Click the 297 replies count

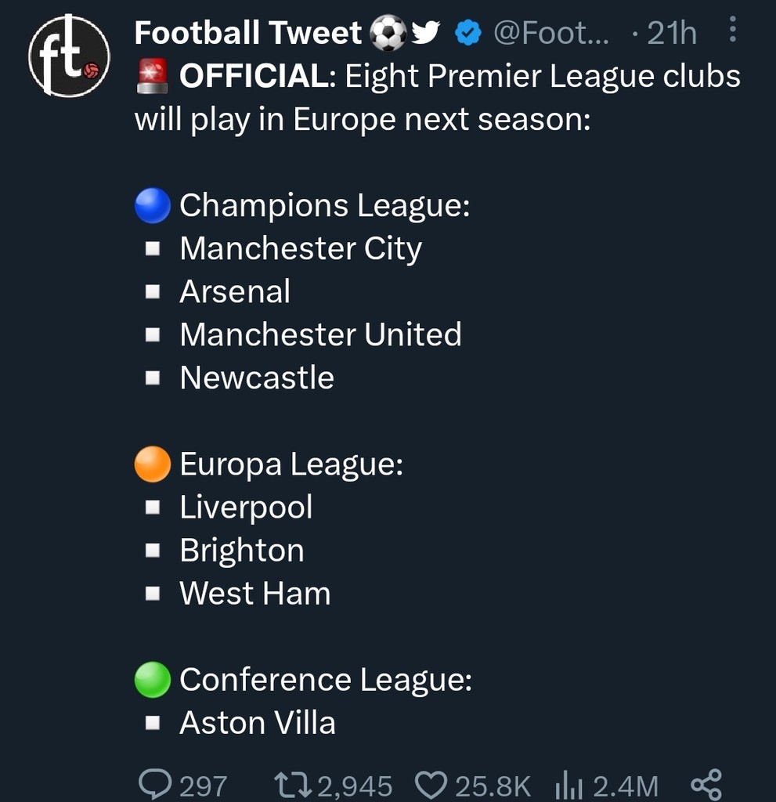point(203,786)
